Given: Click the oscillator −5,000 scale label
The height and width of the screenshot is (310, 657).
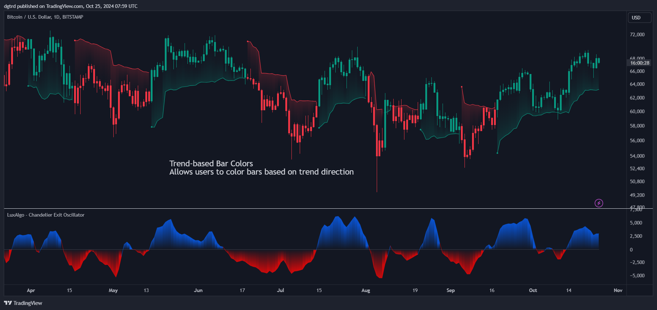Looking at the screenshot, I should click(x=637, y=276).
